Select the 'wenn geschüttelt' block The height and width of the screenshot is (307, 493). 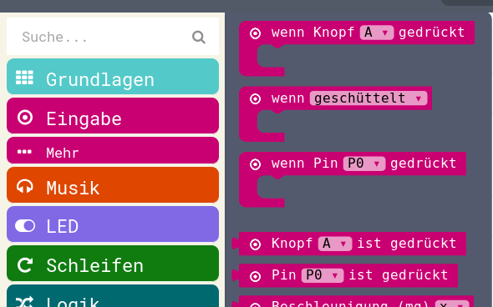pos(335,114)
